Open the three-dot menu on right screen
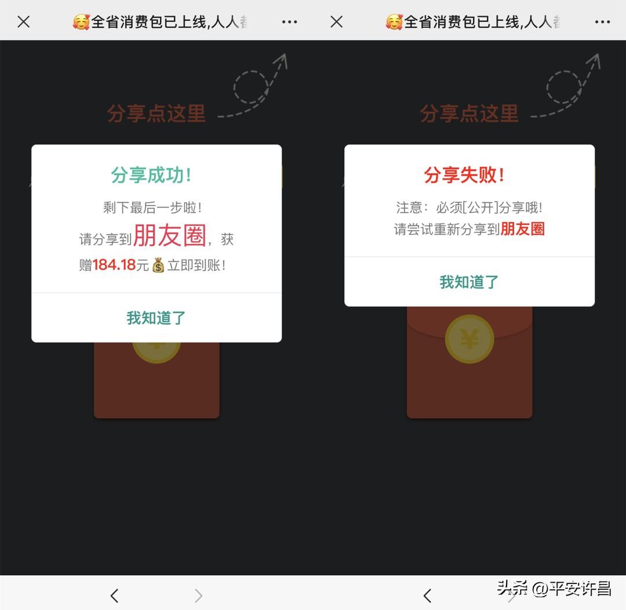 pyautogui.click(x=602, y=22)
